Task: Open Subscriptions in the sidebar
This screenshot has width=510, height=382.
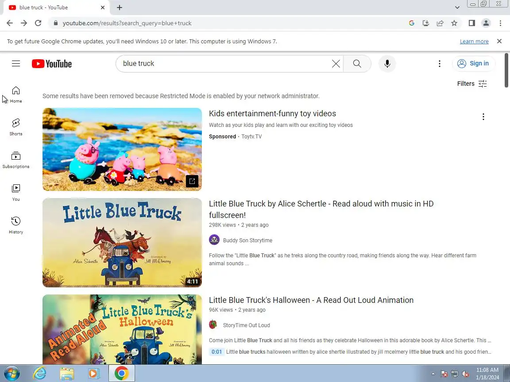Action: (x=16, y=160)
